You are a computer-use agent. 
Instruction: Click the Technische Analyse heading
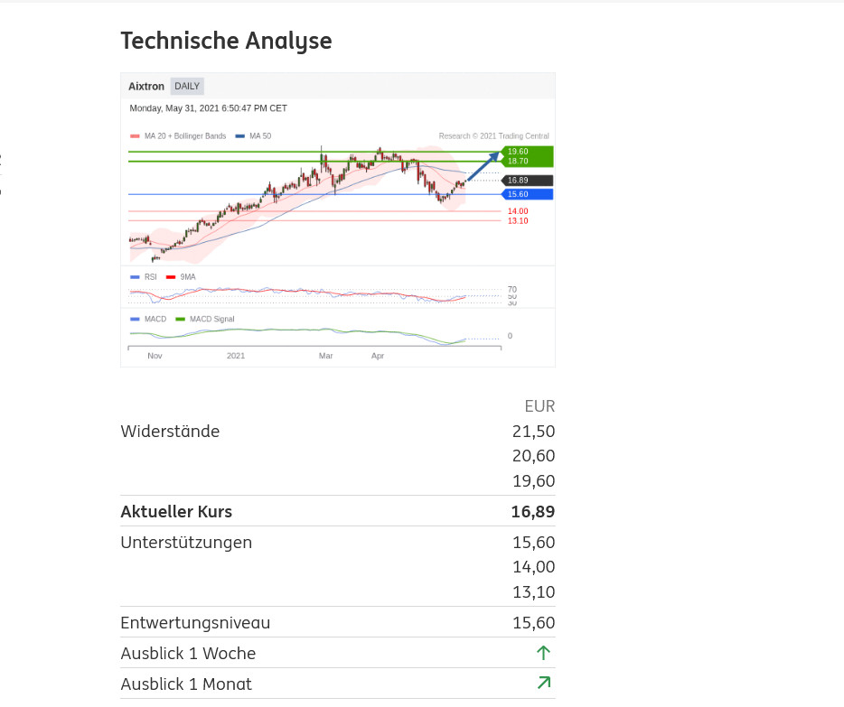tap(226, 41)
